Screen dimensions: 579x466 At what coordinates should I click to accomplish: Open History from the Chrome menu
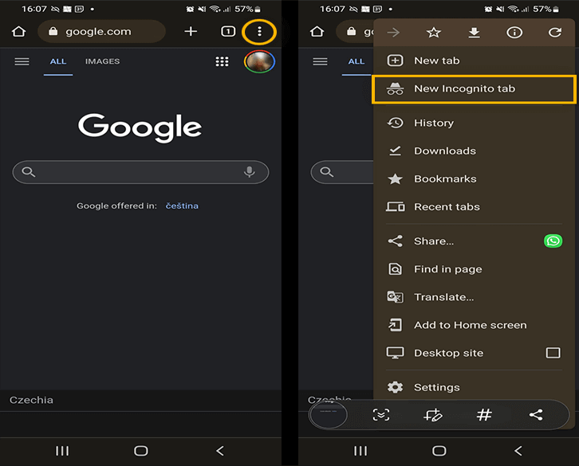(x=433, y=123)
